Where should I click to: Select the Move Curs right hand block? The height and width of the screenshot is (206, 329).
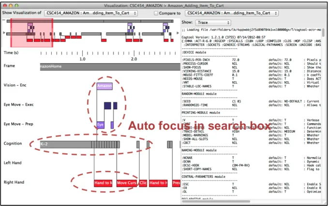pyautogui.click(x=127, y=183)
